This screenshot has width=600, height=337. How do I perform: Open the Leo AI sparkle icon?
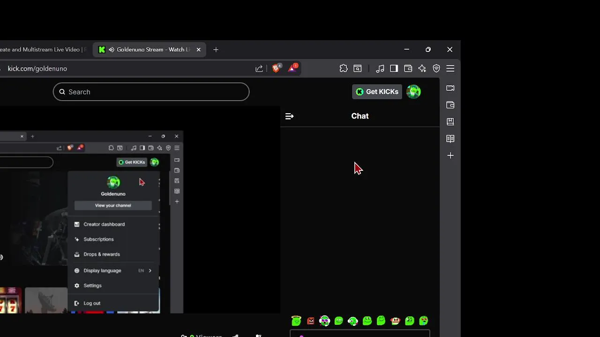[x=422, y=68]
